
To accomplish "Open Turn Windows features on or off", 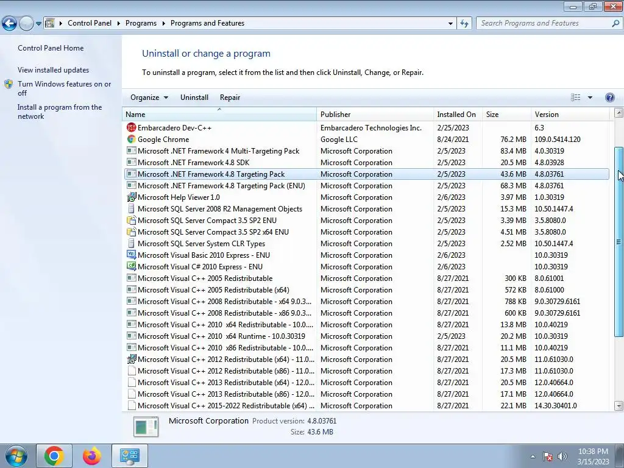I will click(65, 88).
